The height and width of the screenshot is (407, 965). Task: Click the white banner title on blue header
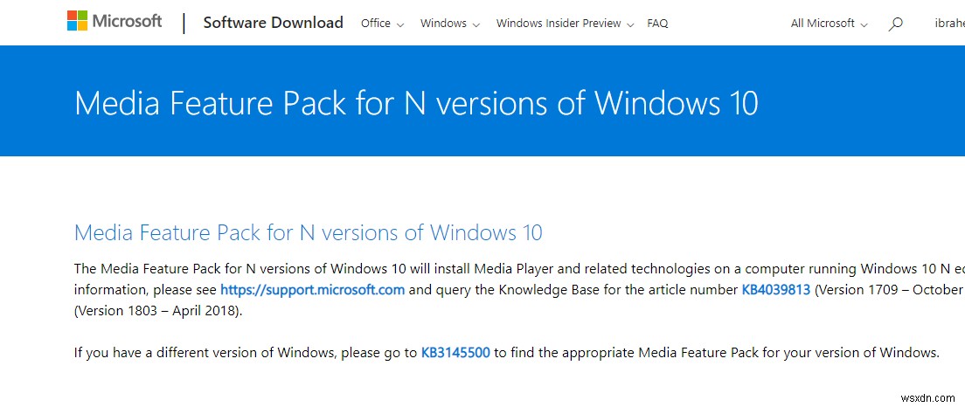click(x=416, y=103)
